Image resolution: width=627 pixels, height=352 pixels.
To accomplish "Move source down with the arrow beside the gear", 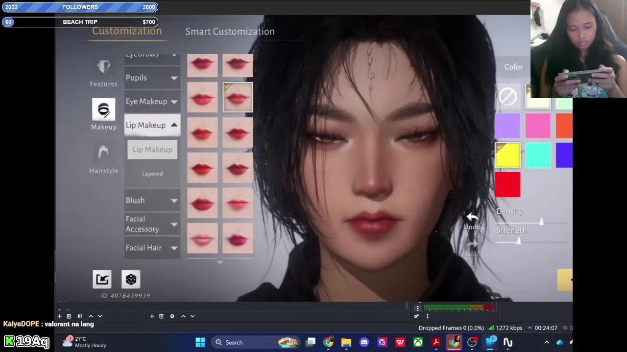I will pos(193,316).
